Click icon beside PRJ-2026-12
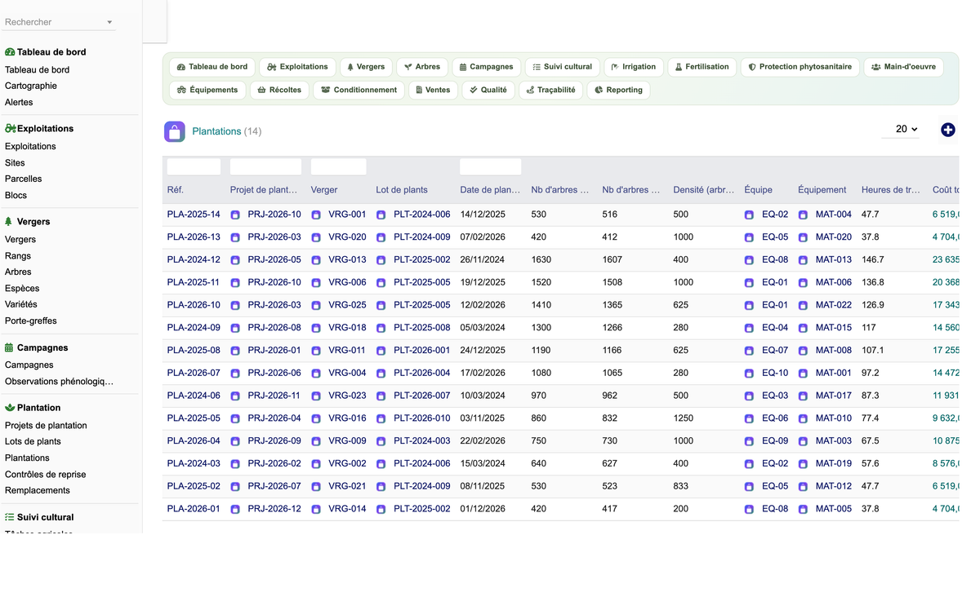This screenshot has height=606, width=980. [235, 509]
